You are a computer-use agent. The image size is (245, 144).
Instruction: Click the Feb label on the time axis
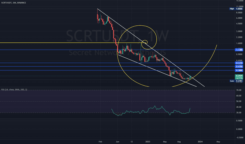[100, 141]
